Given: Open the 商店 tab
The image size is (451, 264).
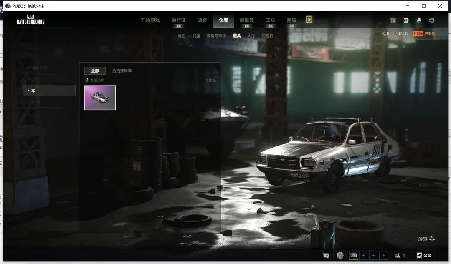Looking at the screenshot, I should click(291, 20).
